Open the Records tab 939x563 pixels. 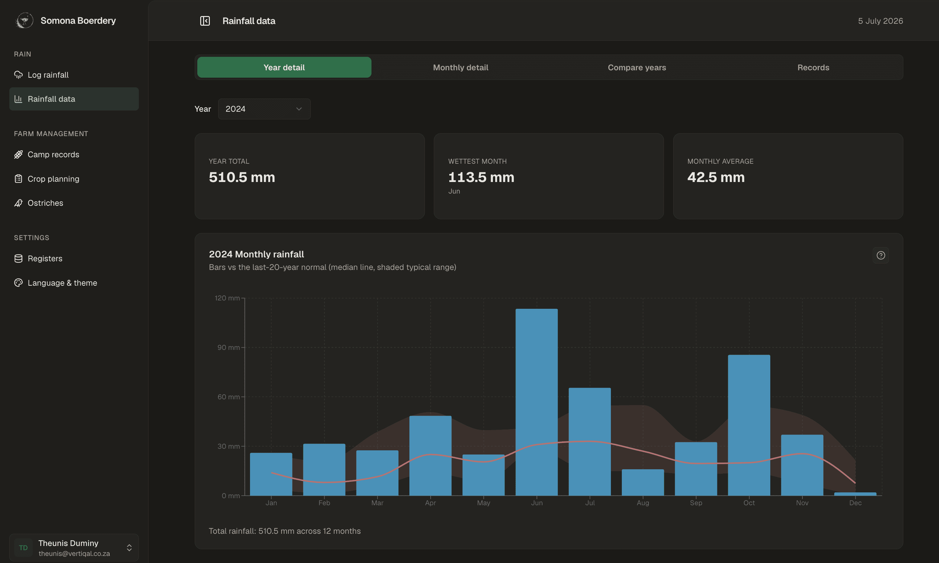813,67
